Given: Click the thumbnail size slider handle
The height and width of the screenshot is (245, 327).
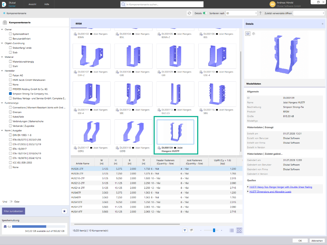Looking at the screenshot, I should (214, 230).
